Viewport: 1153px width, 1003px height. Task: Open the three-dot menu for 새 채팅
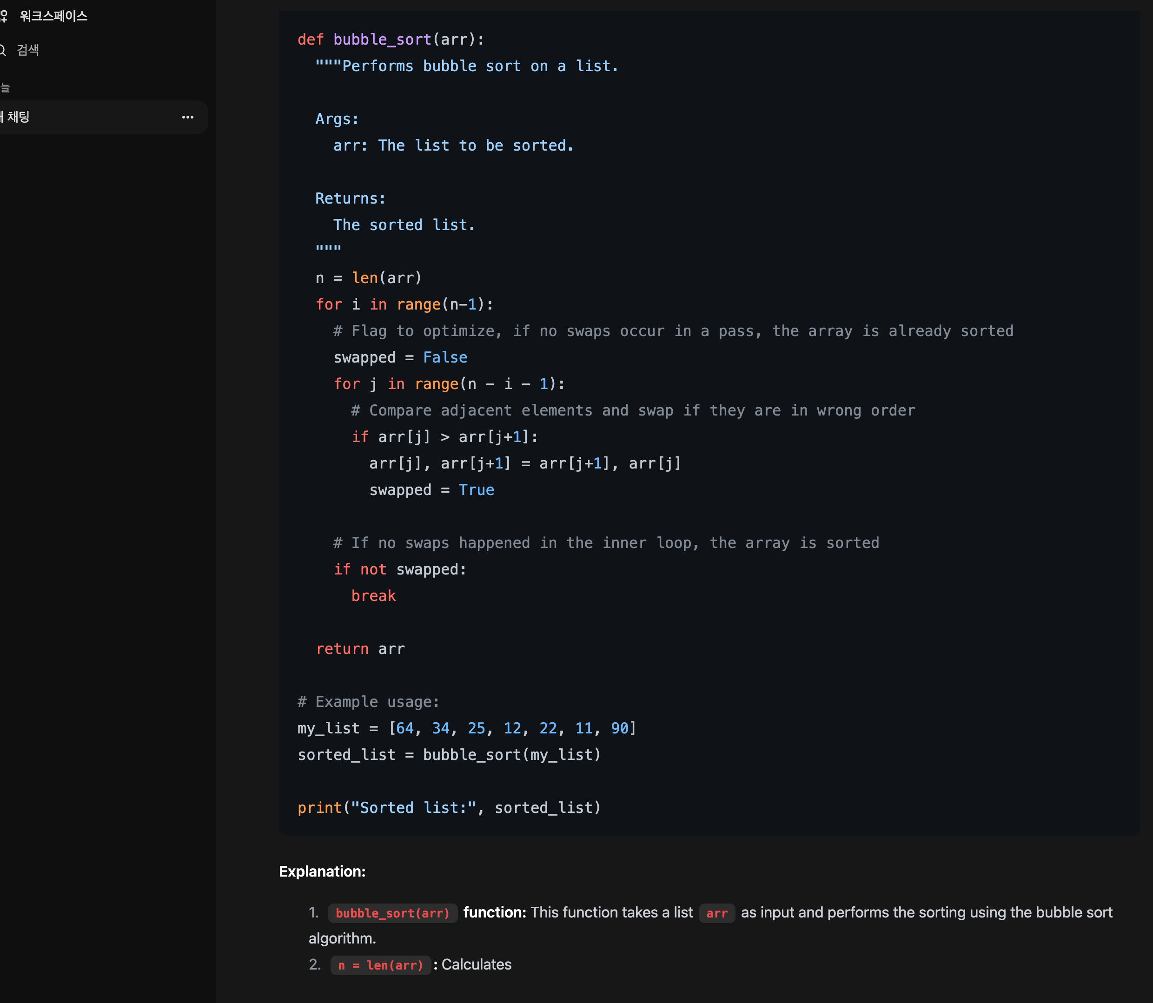coord(187,117)
